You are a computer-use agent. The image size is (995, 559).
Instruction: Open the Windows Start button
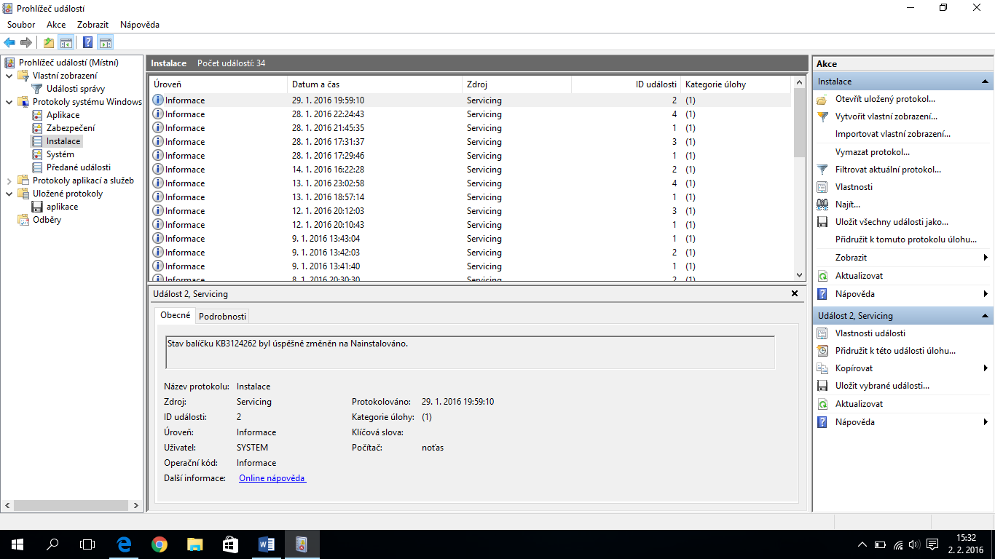pos(17,544)
